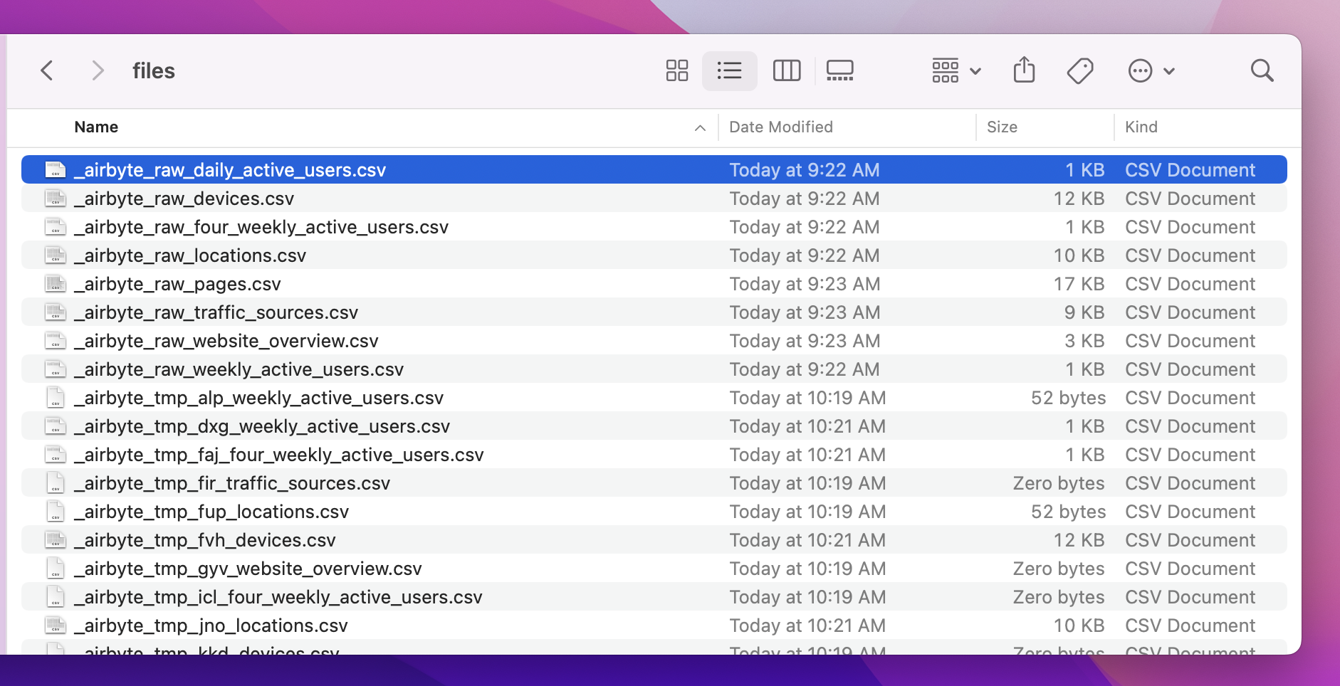Go forward with the right chevron

tap(98, 70)
